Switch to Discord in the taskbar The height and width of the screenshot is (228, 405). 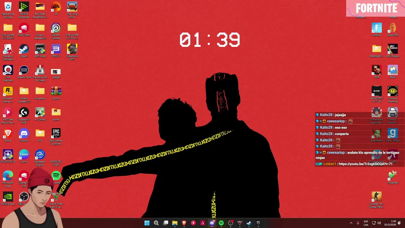click(x=212, y=223)
